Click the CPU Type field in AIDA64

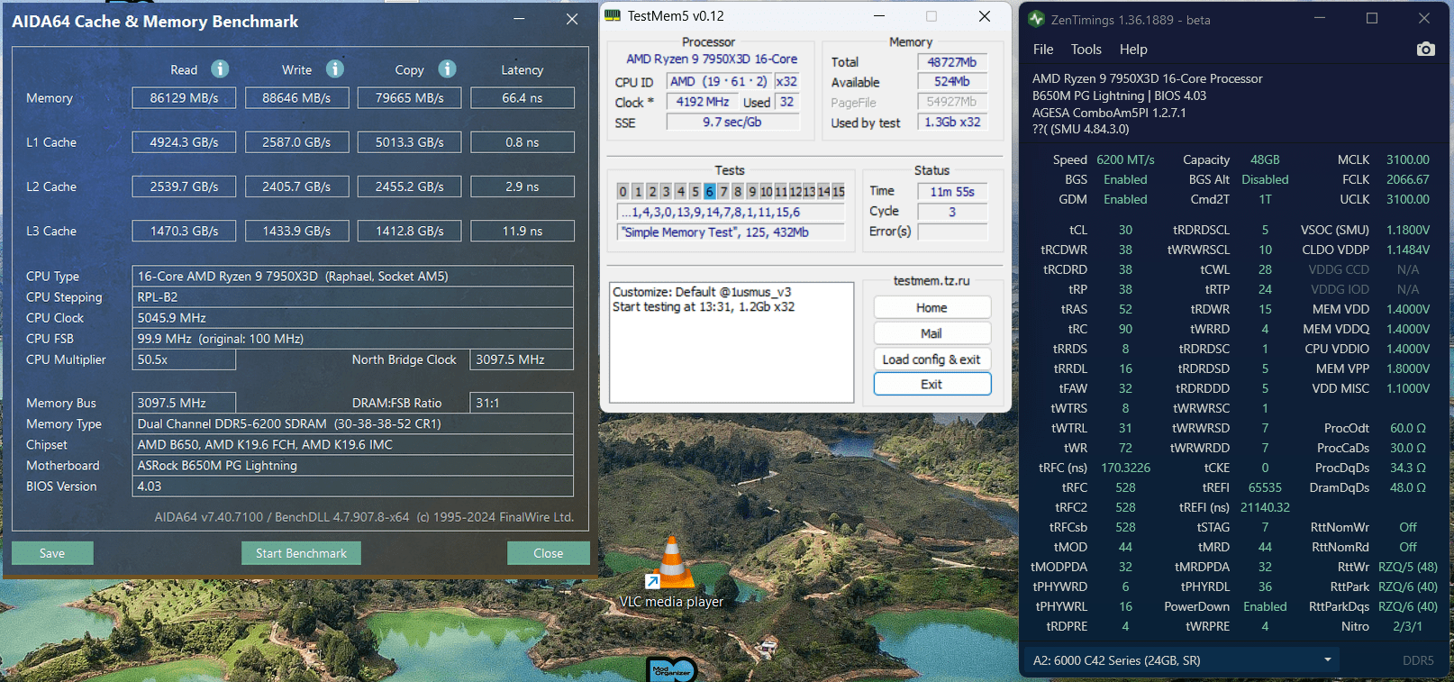pos(353,277)
